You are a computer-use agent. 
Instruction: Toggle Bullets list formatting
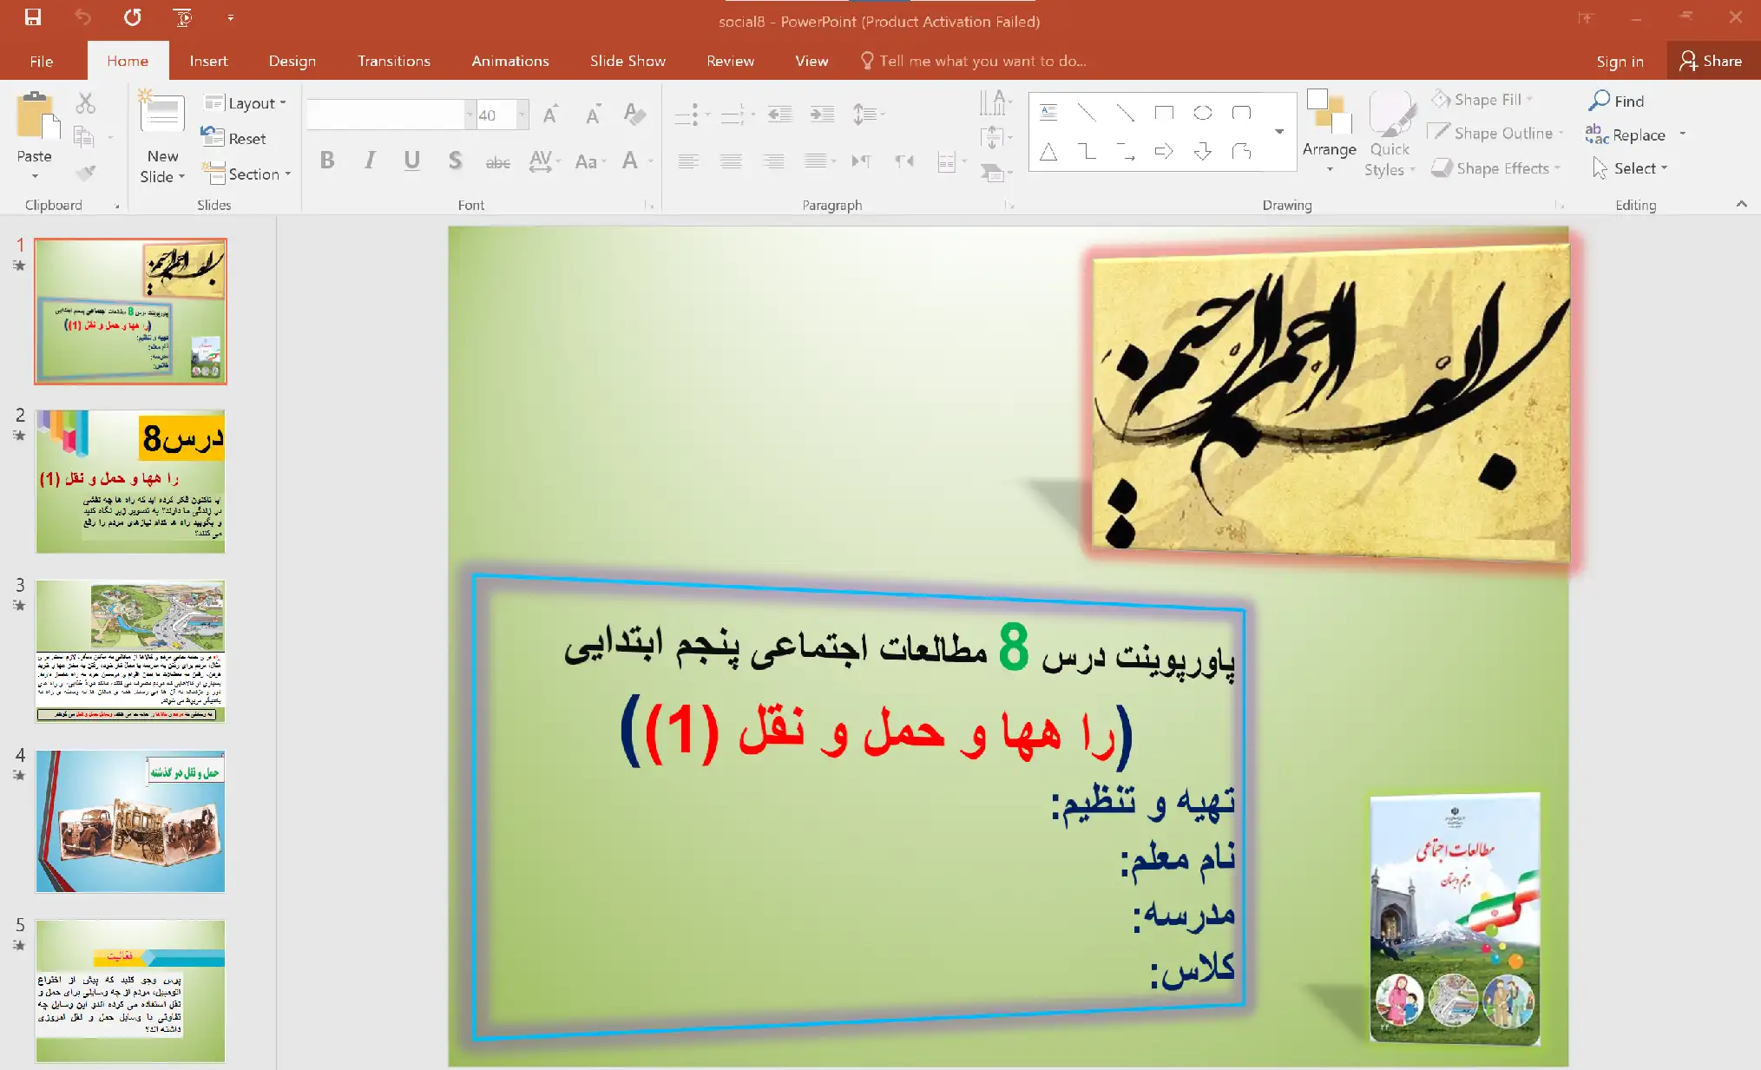pyautogui.click(x=686, y=114)
